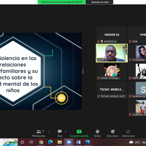This screenshot has height=146, width=146.
Task: Switch to the Zoom taskbar icon
Action: coord(69,142)
